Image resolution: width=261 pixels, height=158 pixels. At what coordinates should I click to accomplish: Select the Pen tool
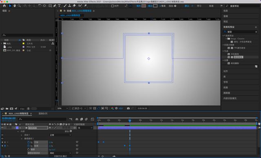click(55, 6)
